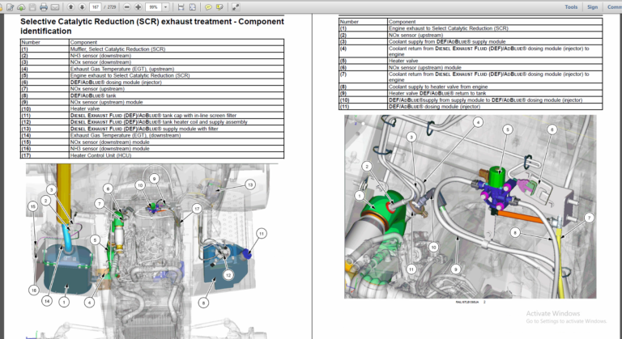This screenshot has width=622, height=339.
Task: Click callout 17 in the left diagram
Action: coord(196,209)
